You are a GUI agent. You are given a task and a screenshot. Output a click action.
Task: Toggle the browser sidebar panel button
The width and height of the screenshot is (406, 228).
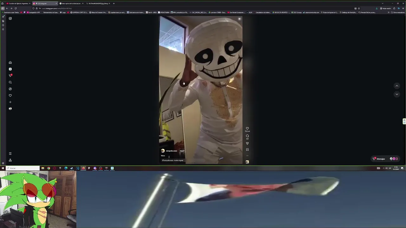click(x=3, y=8)
